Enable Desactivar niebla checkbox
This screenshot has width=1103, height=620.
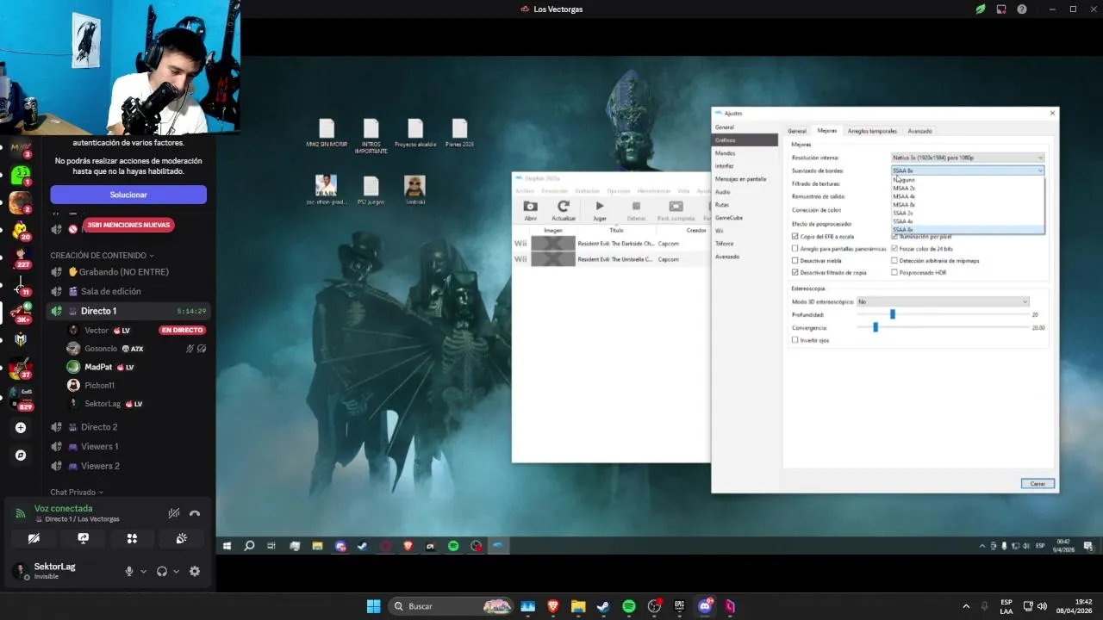[x=795, y=260]
